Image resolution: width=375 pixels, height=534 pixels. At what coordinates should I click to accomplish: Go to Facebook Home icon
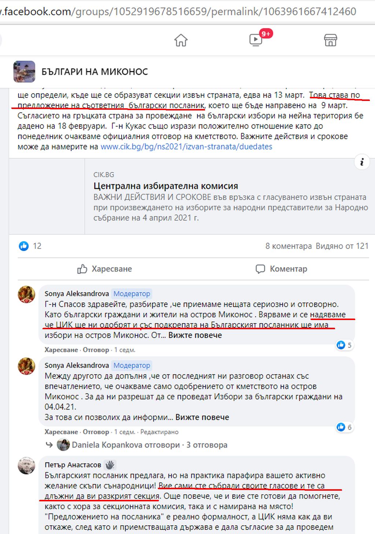coord(181,40)
